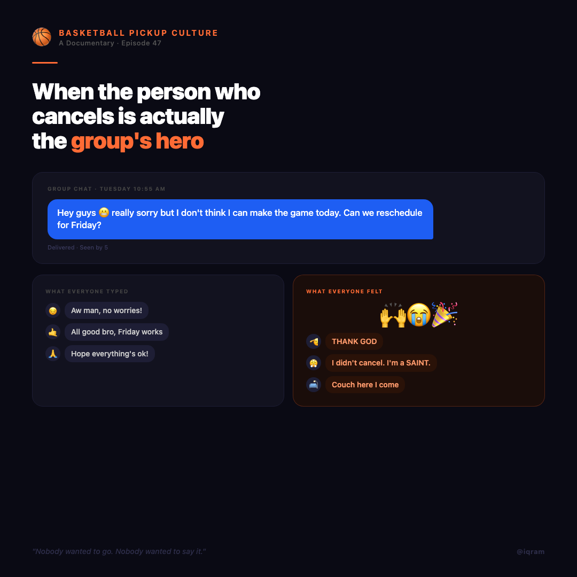Click the 'Couch here I come' bubble
Screen dimensions: 577x577
coord(365,385)
